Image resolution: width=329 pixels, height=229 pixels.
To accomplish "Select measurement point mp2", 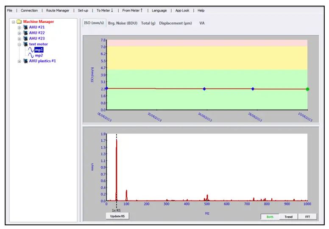I will click(39, 56).
